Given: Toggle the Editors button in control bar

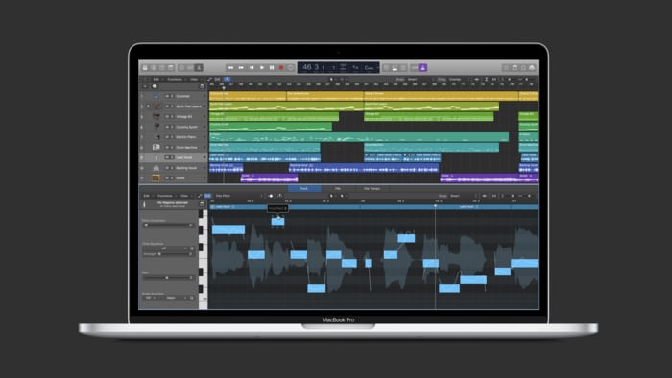Looking at the screenshot, I should point(199,68).
